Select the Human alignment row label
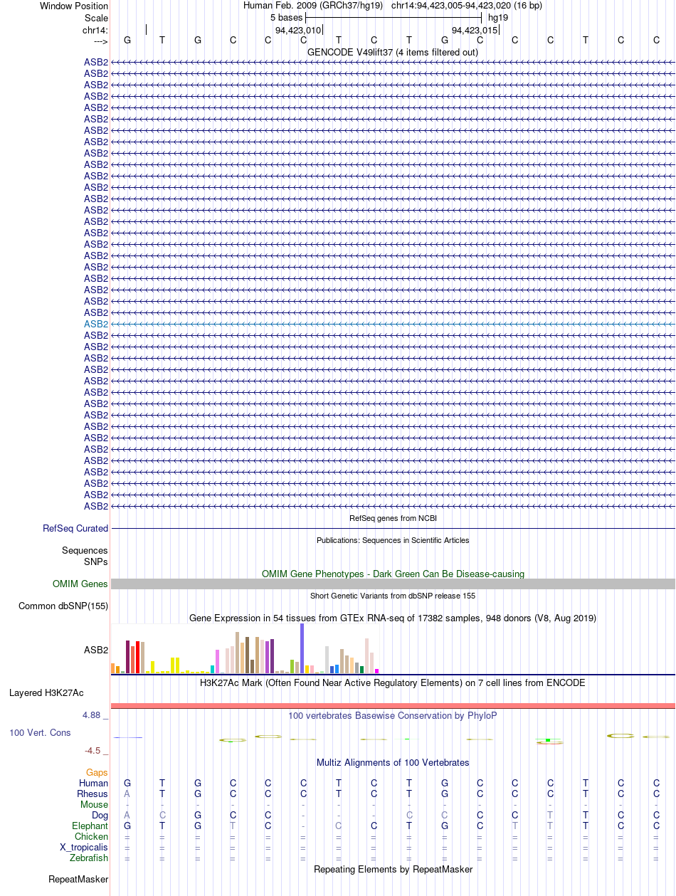The image size is (676, 896). (94, 784)
